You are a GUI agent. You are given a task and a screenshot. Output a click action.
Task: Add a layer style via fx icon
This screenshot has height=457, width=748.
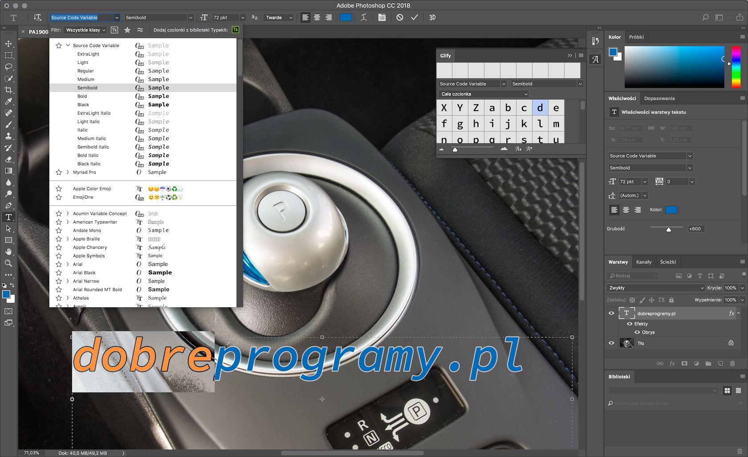click(x=672, y=364)
